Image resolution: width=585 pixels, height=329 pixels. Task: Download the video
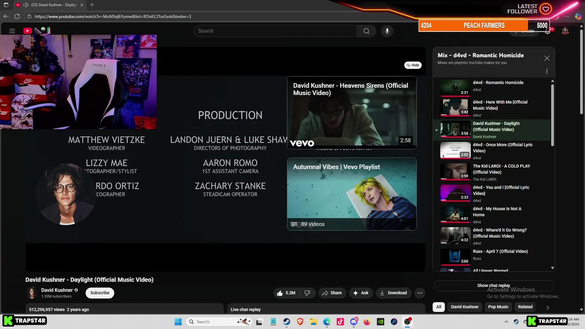point(393,293)
